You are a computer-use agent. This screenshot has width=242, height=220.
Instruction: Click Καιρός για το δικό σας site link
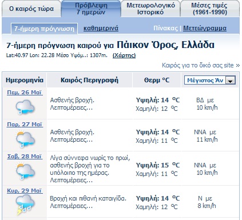click(201, 65)
